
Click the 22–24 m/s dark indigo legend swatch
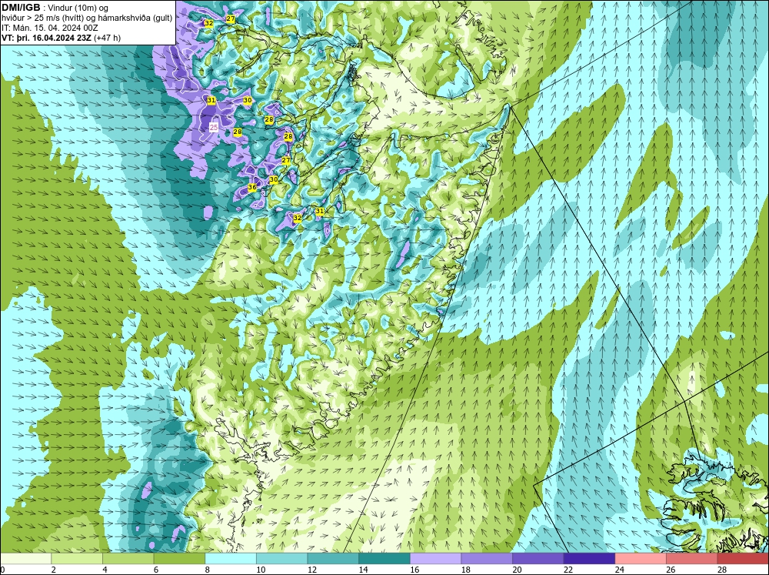pyautogui.click(x=590, y=558)
